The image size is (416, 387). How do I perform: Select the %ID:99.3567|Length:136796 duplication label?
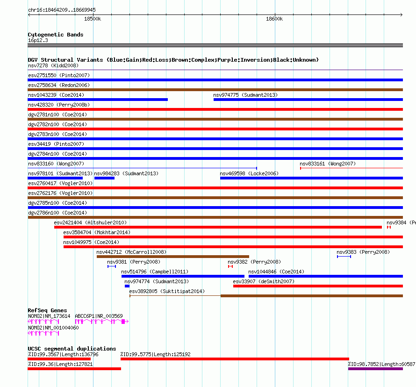click(63, 354)
